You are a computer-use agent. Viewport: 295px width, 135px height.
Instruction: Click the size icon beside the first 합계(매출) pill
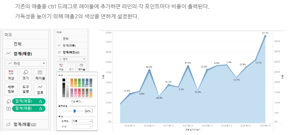tap(8, 102)
